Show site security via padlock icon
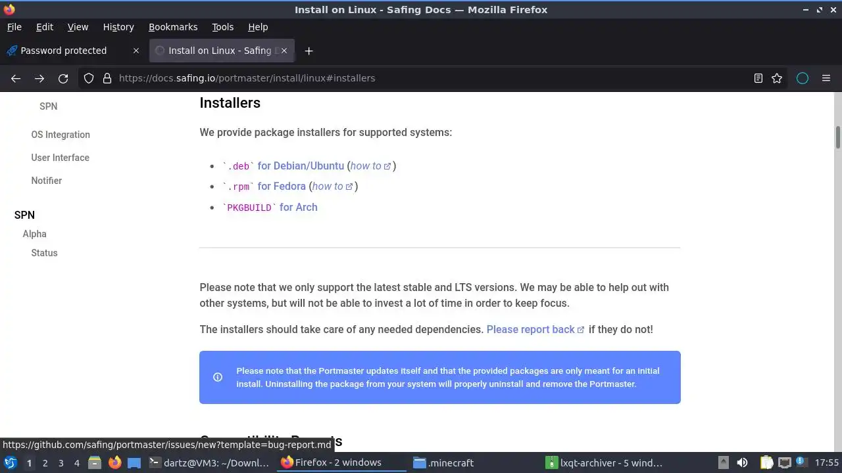The width and height of the screenshot is (842, 473). tap(107, 78)
